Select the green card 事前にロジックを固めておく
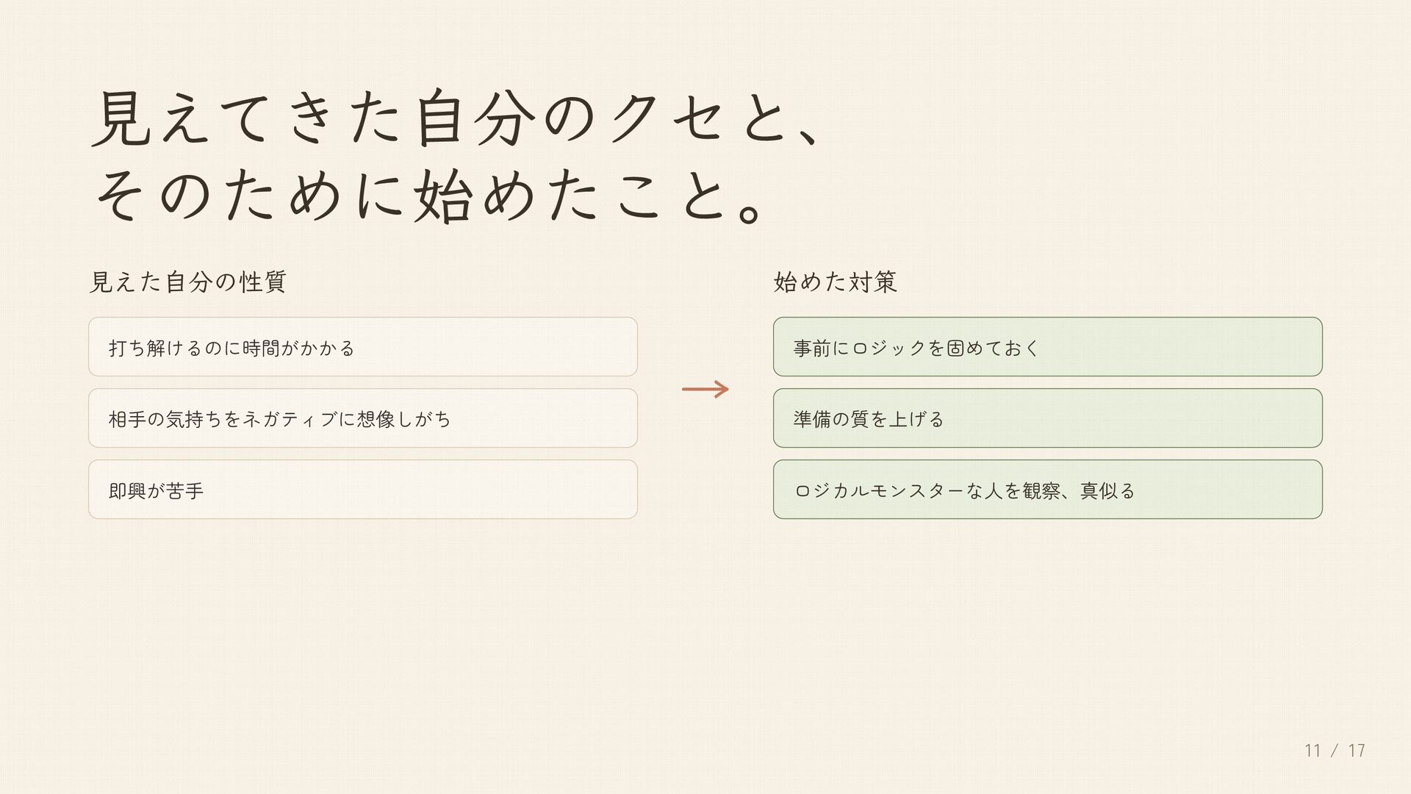Screen dimensions: 1411x794 tap(1047, 347)
